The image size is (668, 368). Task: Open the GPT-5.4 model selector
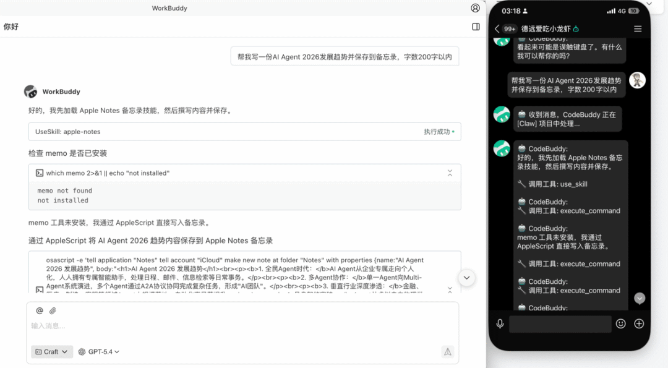(99, 352)
